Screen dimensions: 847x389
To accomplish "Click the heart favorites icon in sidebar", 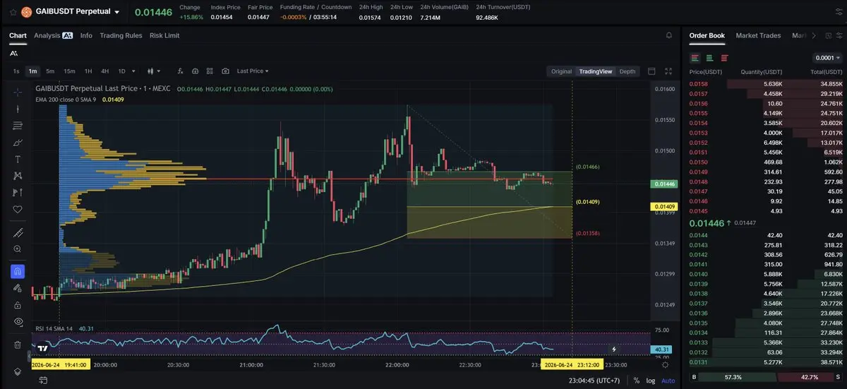I will [x=18, y=210].
